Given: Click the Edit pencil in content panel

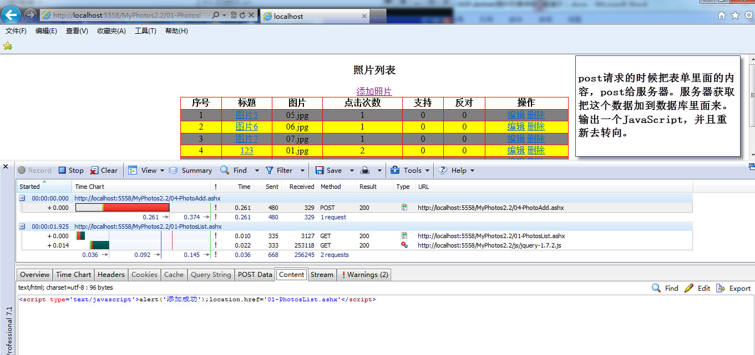Looking at the screenshot, I should [x=697, y=288].
